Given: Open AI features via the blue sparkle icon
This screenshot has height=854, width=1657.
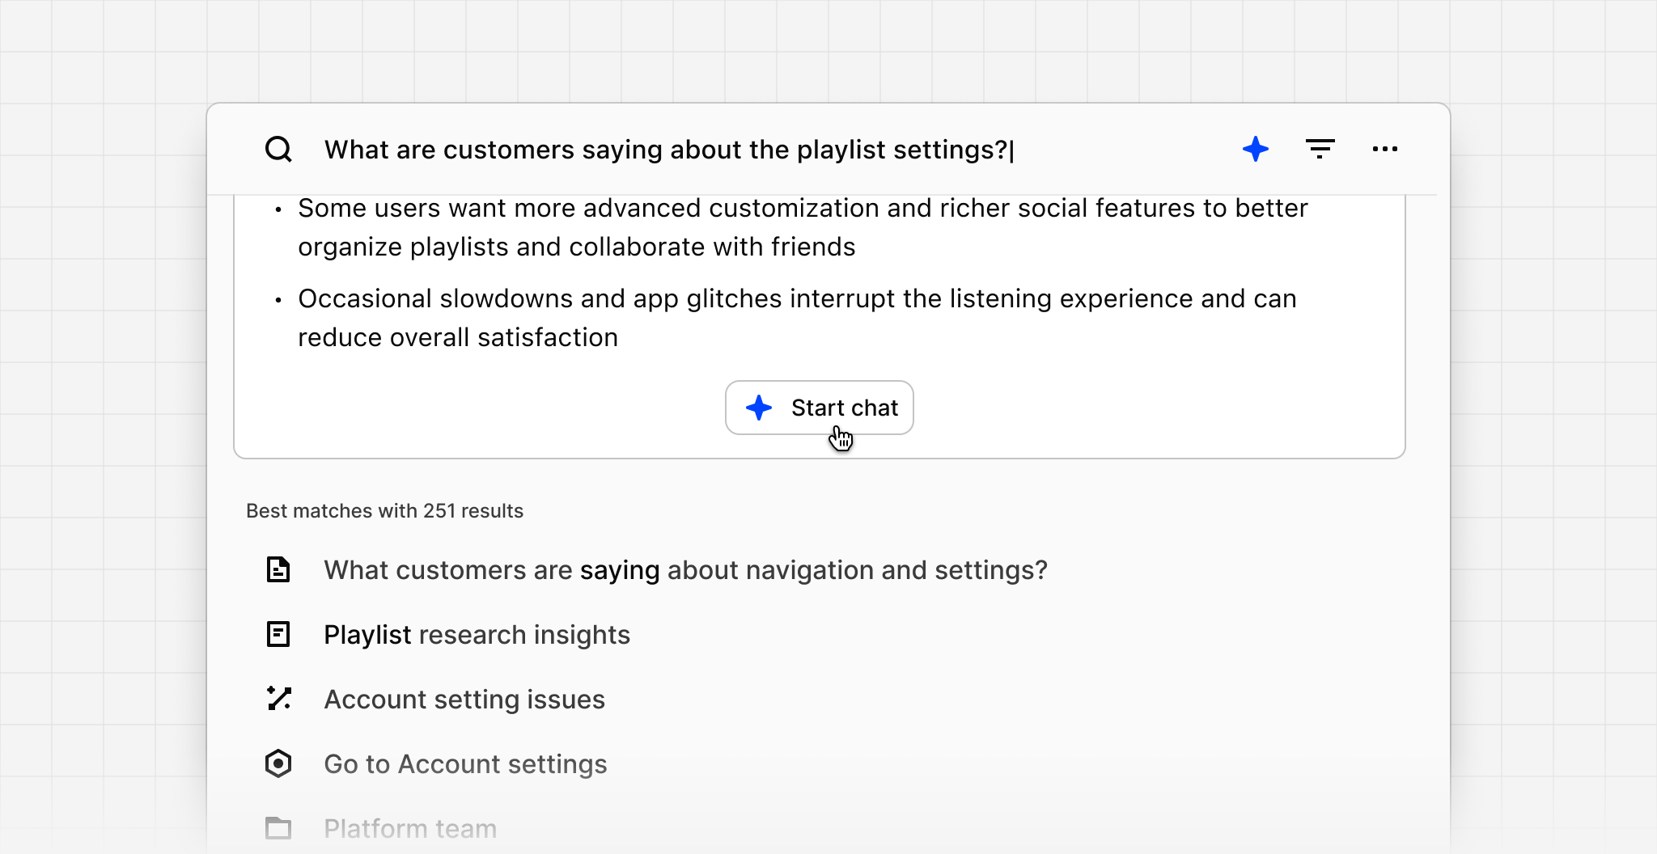Looking at the screenshot, I should [1255, 149].
